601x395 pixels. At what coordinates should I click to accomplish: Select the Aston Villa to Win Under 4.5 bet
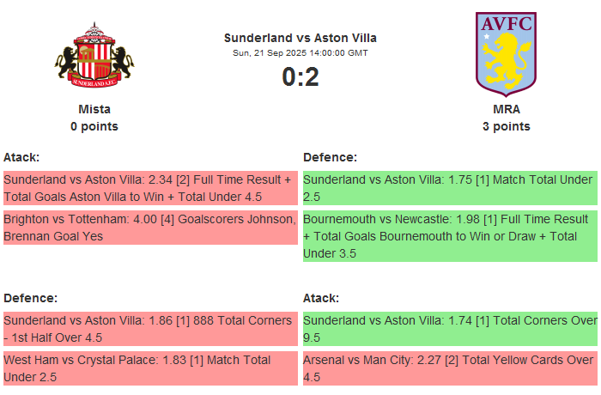click(x=150, y=188)
